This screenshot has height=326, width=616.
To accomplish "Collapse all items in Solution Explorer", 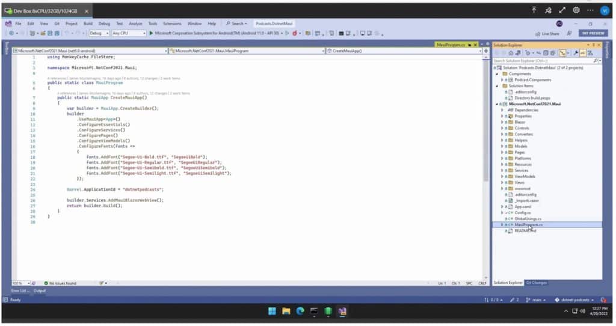I will pos(546,53).
